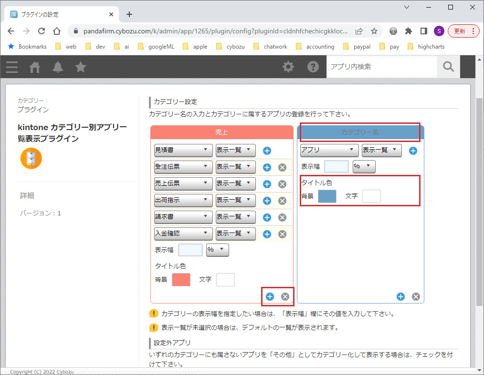Click the kintone home icon
484x375 pixels.
(35, 67)
